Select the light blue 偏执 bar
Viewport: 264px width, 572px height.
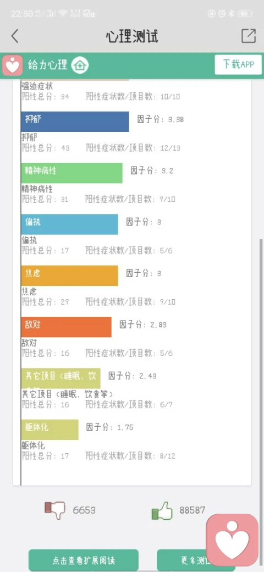(x=69, y=224)
